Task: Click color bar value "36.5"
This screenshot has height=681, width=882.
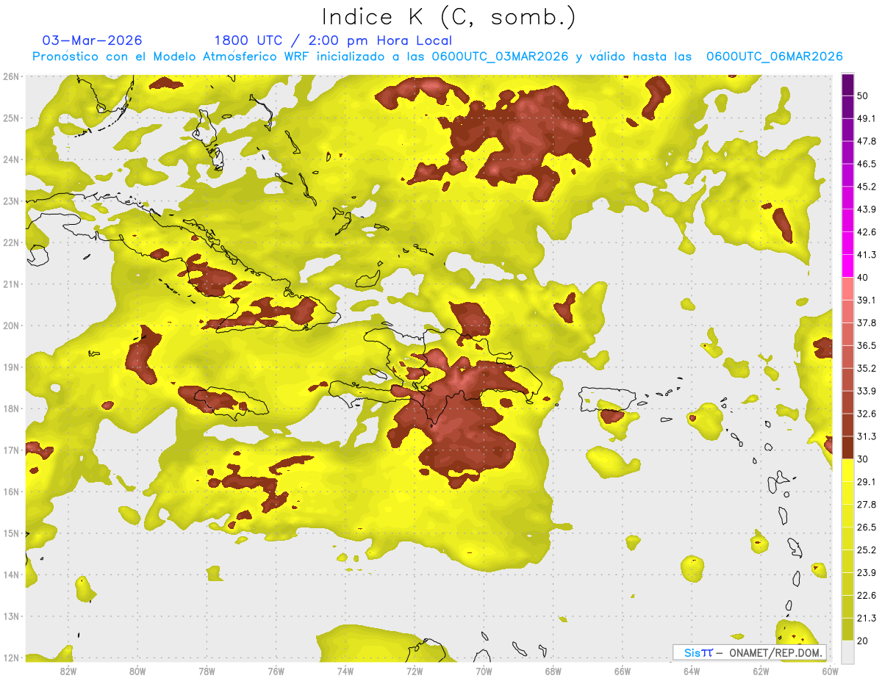Action: [867, 345]
